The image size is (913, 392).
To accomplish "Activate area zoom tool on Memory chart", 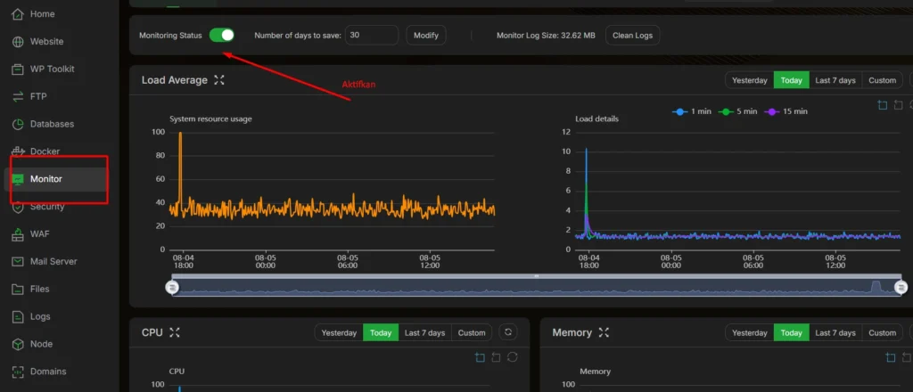I will [891, 357].
